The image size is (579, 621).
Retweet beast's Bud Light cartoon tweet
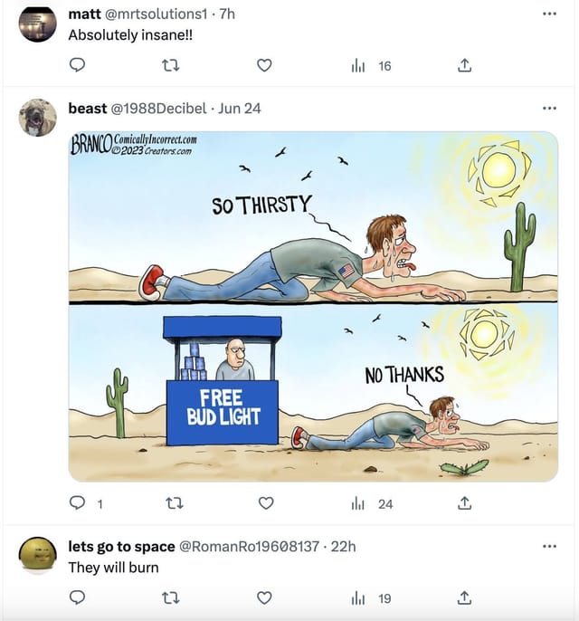(171, 503)
